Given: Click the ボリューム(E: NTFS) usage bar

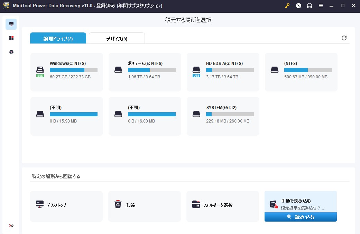Looking at the screenshot, I should click(x=152, y=70).
